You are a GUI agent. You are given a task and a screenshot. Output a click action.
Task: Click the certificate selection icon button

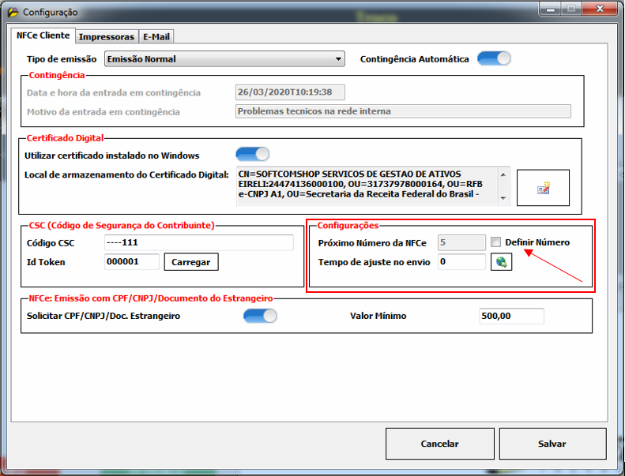click(x=542, y=188)
